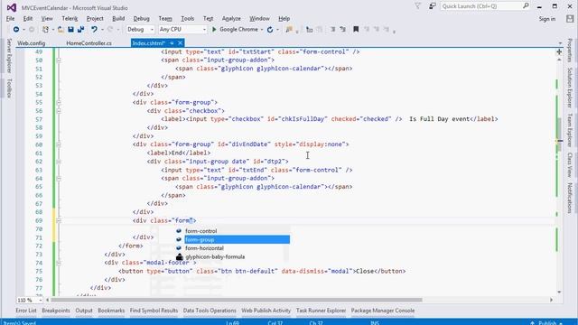Click the Publish icon in the status bar

(532, 323)
